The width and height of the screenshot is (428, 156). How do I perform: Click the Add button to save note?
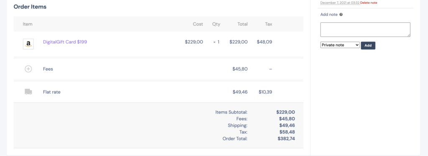[x=368, y=45]
